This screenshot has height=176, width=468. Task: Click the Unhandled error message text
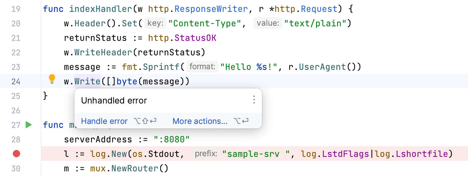pyautogui.click(x=114, y=101)
